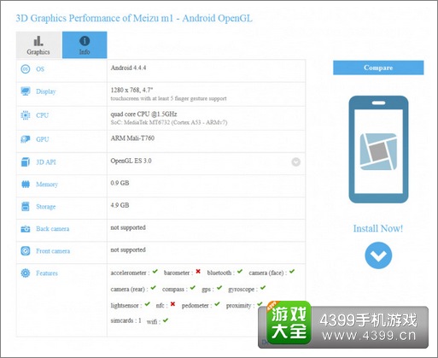Click the Install Now! link

click(x=378, y=228)
